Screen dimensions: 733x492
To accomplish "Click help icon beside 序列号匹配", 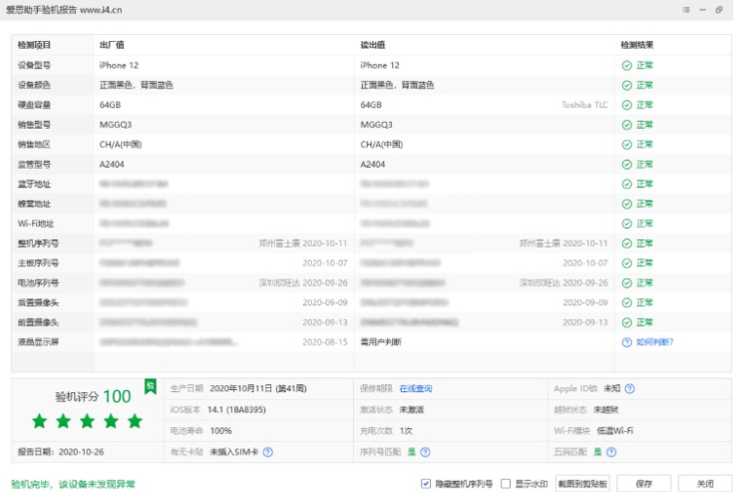I will click(x=425, y=452).
